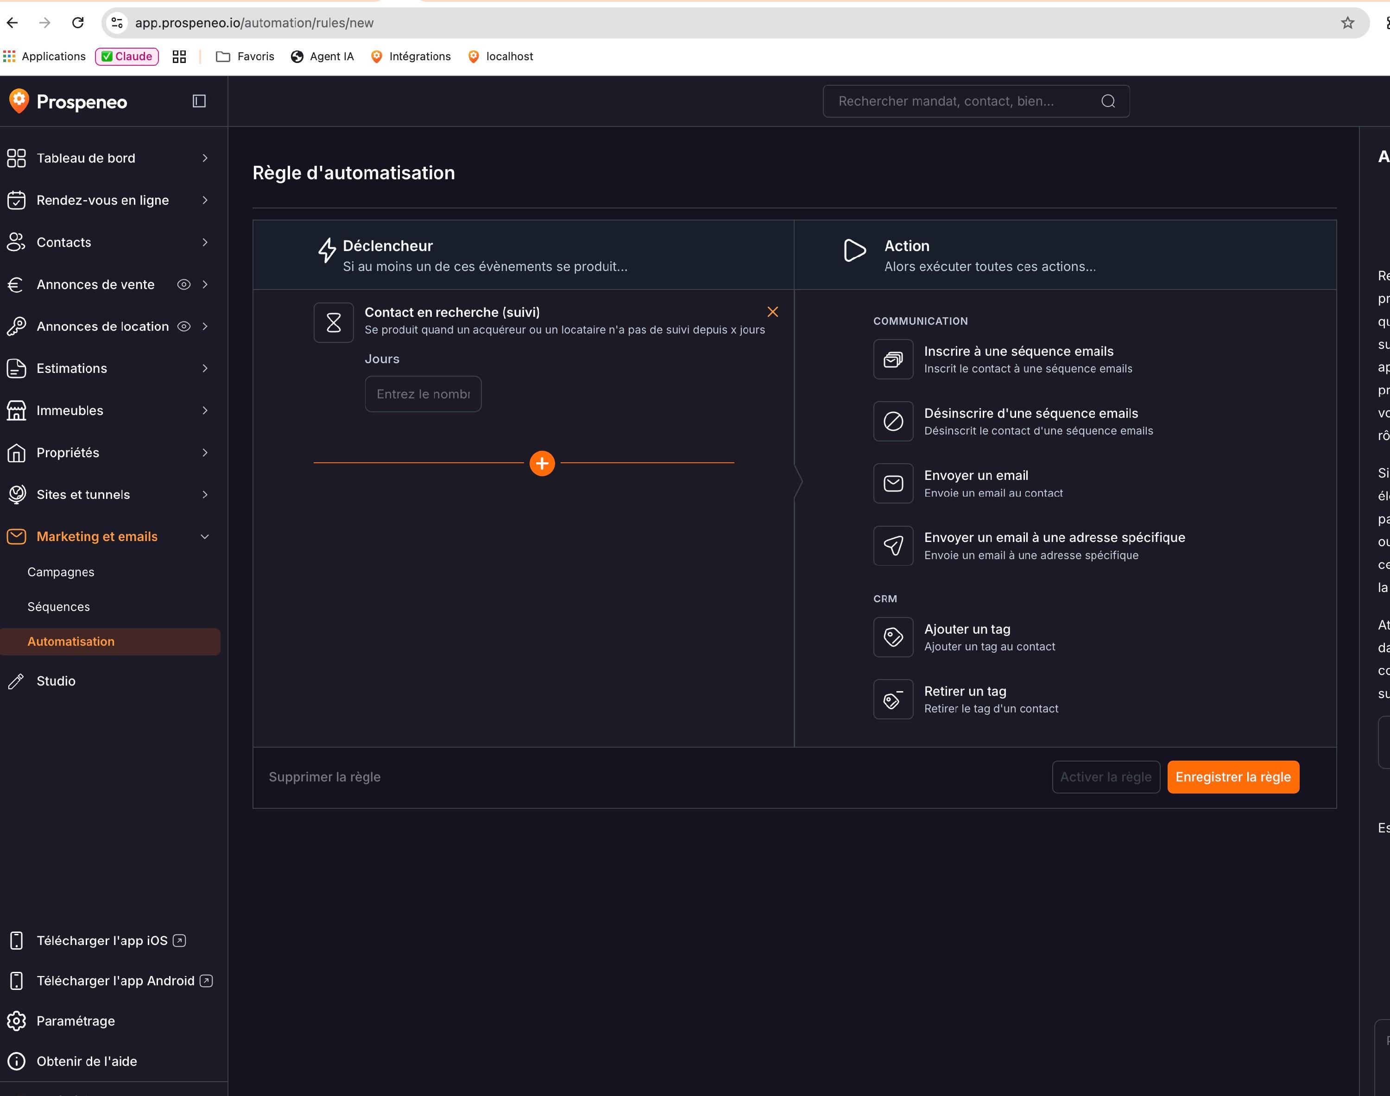Select the Automatisation submenu item
The image size is (1390, 1096).
click(110, 641)
